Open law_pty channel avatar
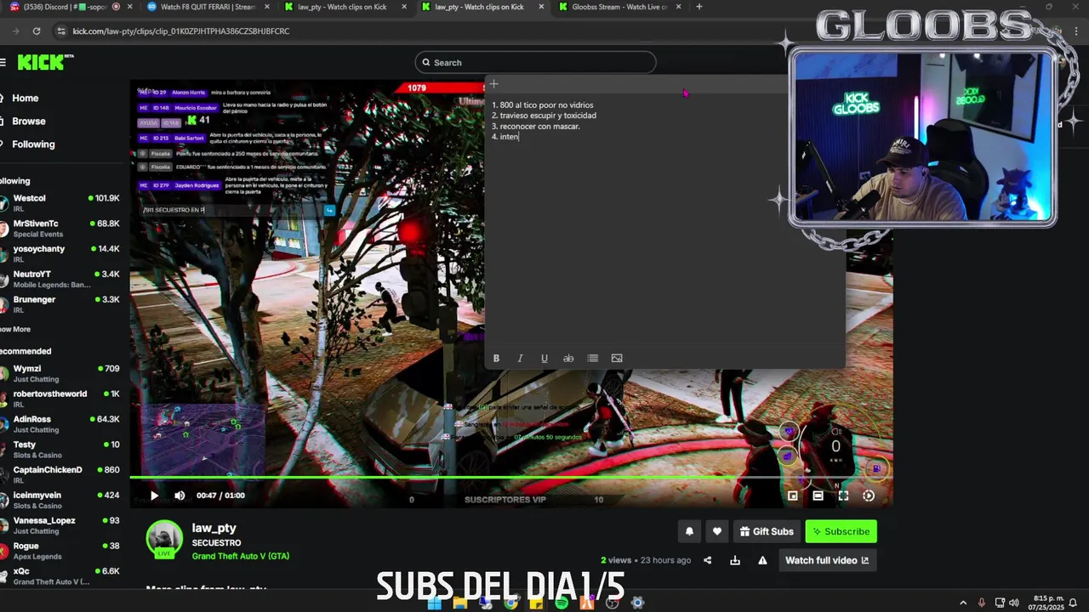1089x612 pixels. pos(164,539)
